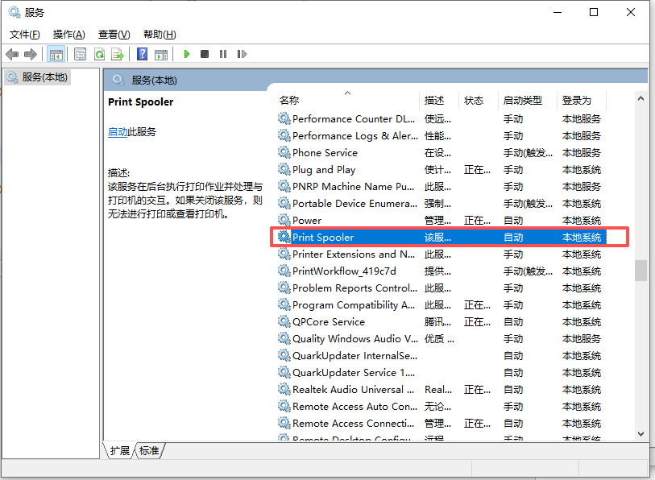Click the forward navigation arrow icon
The image size is (655, 480).
tap(31, 54)
